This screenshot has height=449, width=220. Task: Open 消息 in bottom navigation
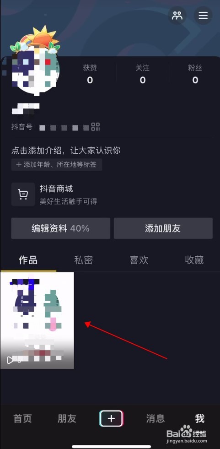coord(156,419)
